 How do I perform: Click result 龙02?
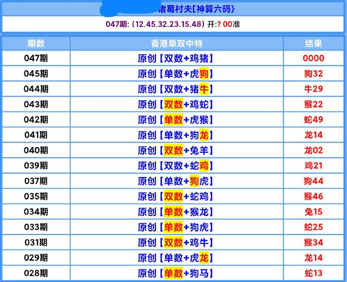coord(313,150)
